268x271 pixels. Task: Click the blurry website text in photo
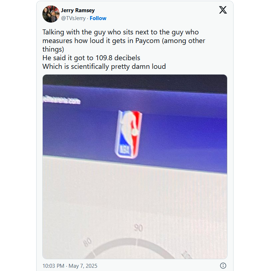point(62,100)
